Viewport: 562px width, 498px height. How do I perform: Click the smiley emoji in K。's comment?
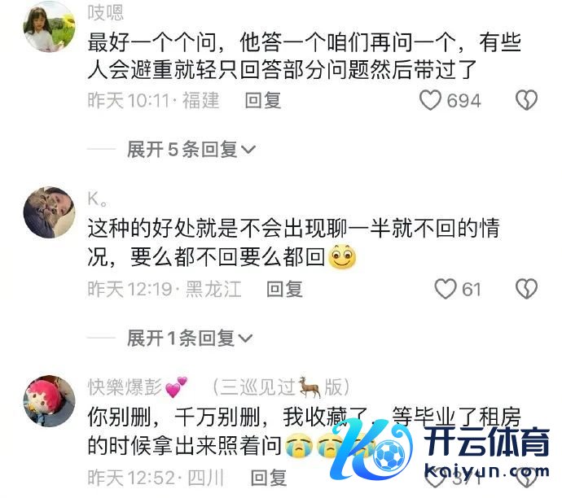point(342,256)
